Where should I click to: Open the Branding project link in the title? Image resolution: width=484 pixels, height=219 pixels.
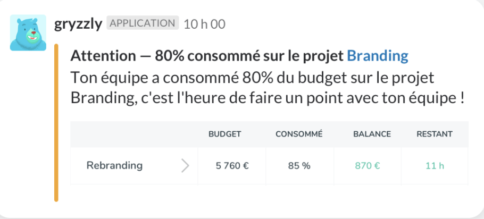point(377,56)
